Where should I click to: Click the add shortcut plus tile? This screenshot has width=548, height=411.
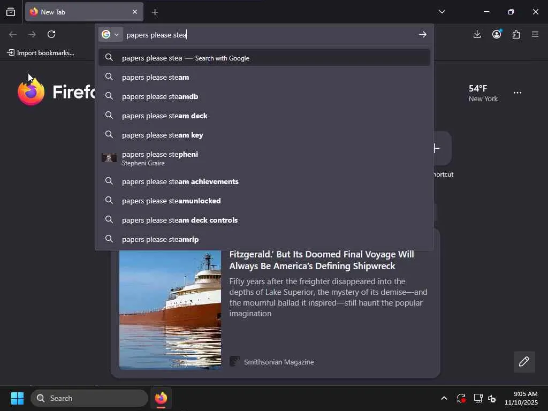(x=443, y=148)
